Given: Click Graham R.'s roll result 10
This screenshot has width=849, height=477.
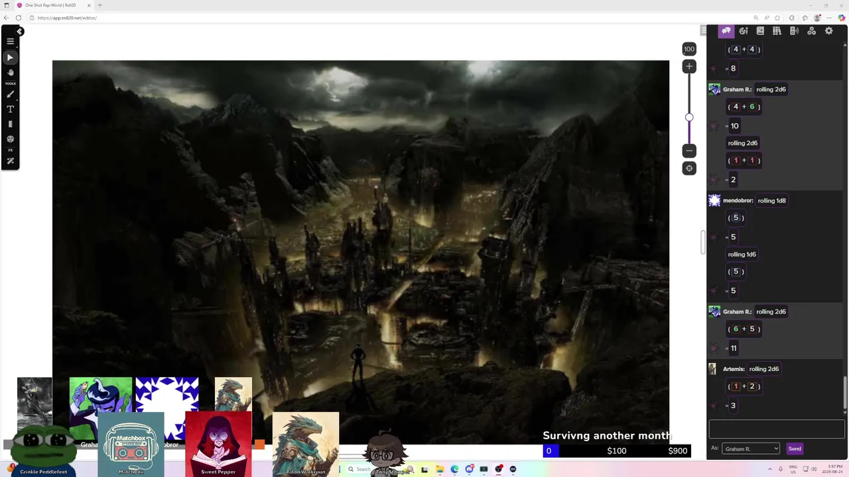Looking at the screenshot, I should coord(734,126).
